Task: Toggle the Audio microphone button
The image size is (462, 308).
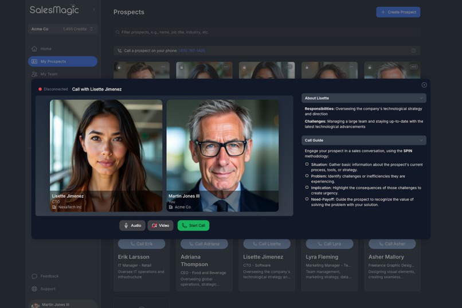Action: point(132,225)
